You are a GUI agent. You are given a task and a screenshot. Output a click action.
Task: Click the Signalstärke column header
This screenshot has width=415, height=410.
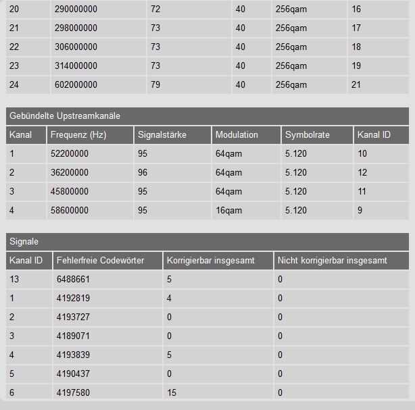162,134
